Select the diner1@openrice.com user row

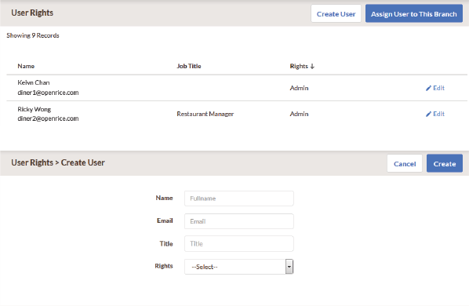(x=237, y=88)
